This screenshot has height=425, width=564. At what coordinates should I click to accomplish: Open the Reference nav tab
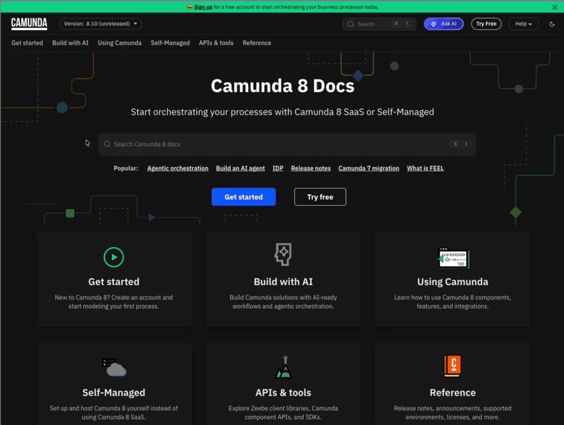[257, 43]
